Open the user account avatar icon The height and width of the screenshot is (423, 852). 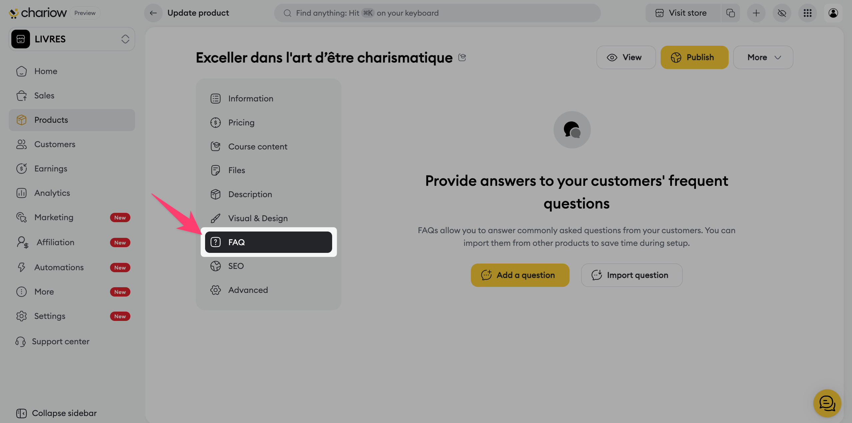tap(833, 13)
